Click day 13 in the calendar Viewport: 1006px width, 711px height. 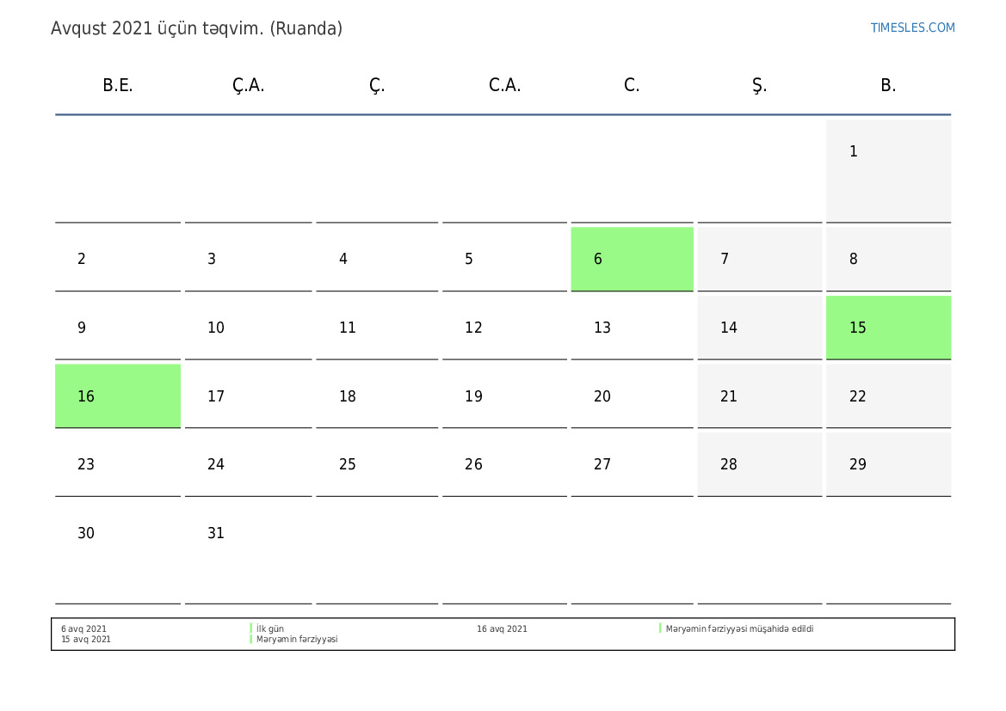[632, 328]
